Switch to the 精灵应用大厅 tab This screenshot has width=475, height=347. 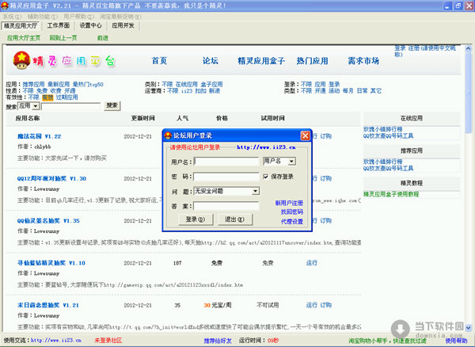tap(21, 26)
